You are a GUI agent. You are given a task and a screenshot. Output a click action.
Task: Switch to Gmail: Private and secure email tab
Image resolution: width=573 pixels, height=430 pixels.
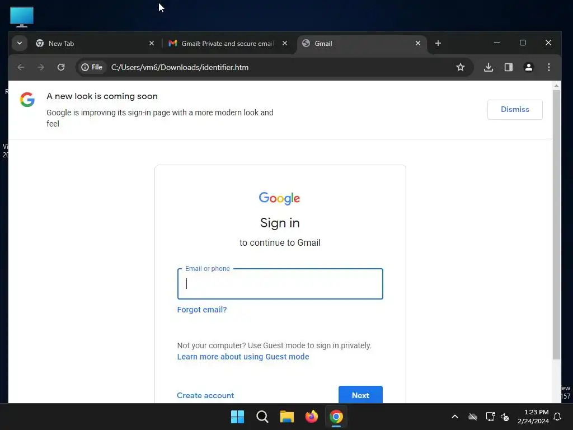pos(228,44)
